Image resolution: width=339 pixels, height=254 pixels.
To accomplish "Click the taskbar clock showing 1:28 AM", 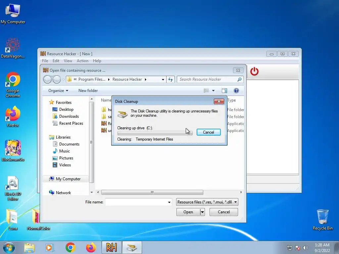I will (x=322, y=248).
